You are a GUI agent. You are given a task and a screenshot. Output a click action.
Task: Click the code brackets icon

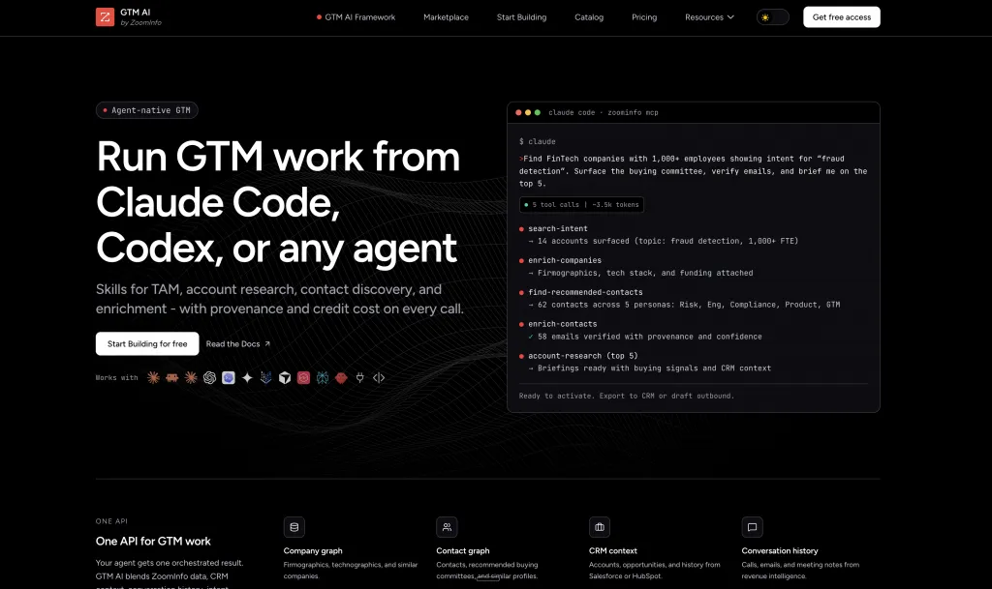coord(379,377)
